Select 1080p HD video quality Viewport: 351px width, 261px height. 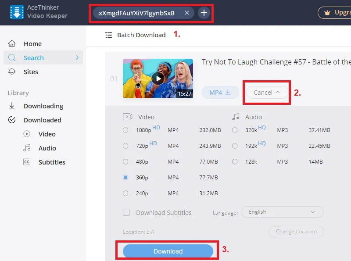(x=125, y=130)
